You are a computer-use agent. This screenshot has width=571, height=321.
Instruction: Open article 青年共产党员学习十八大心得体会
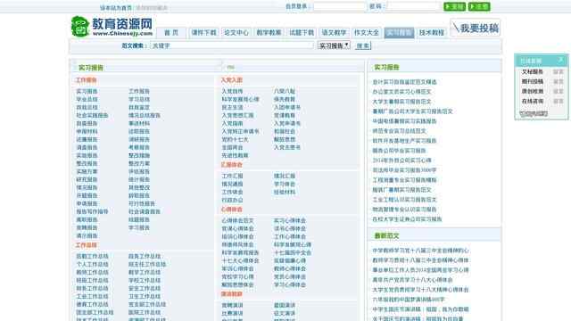(x=412, y=280)
